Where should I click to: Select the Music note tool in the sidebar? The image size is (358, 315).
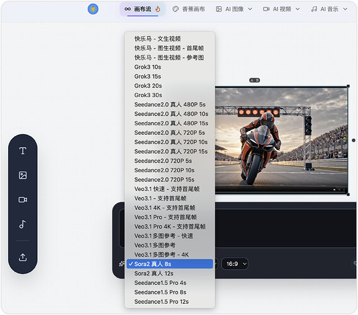tap(23, 224)
